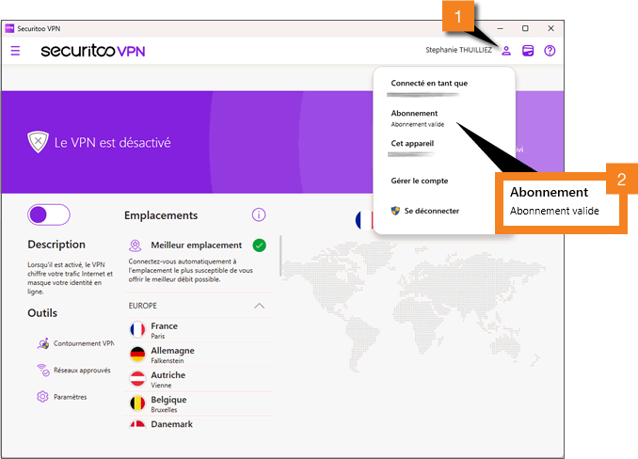Viewport: 638px width, 459px height.
Task: Click the VPN disabled shield icon
Action: tap(38, 142)
